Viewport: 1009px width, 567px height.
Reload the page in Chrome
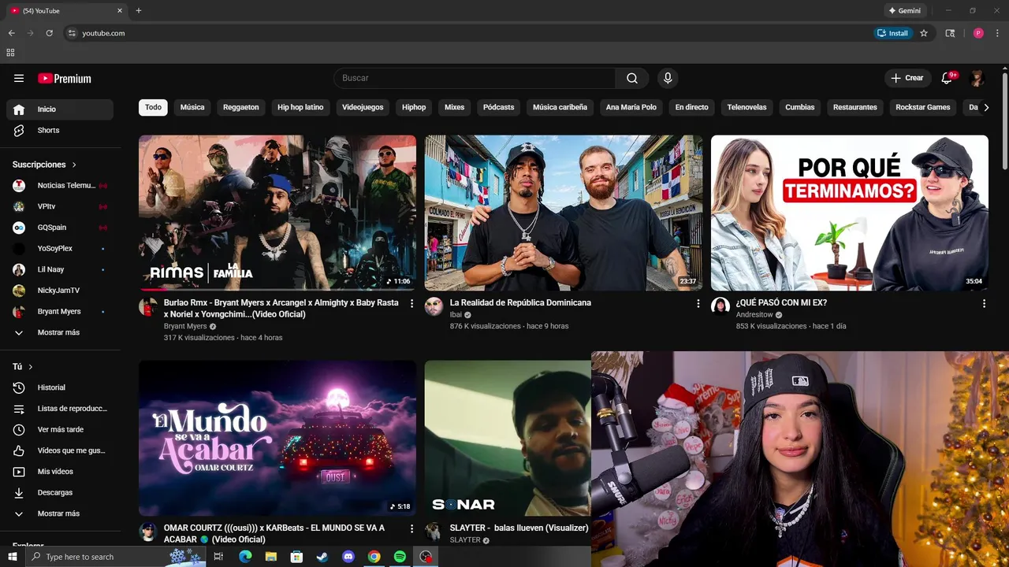49,33
